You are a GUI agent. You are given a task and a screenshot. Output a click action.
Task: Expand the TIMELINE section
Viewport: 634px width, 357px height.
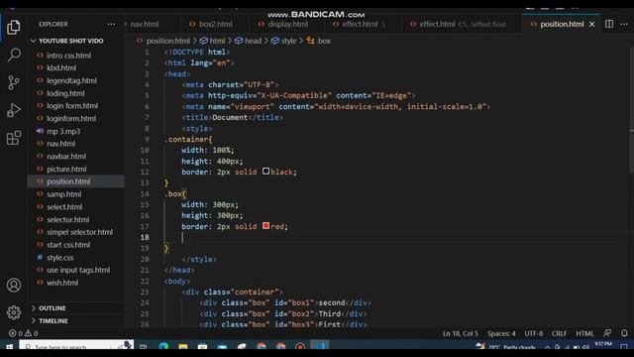pos(53,320)
